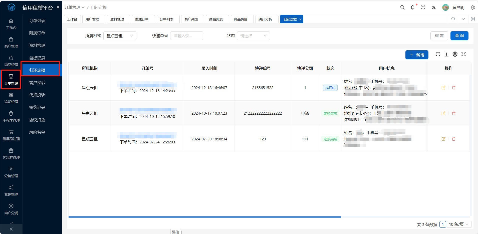Pin the sidebar with the pin icon
Screen dimensions: 478x234
(58, 8)
